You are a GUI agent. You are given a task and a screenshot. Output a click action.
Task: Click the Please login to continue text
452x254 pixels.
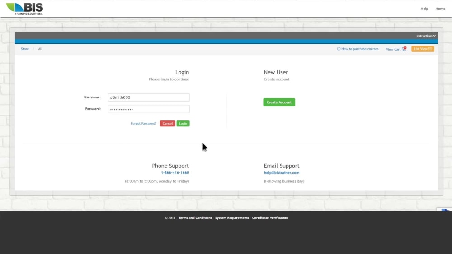[x=169, y=79]
